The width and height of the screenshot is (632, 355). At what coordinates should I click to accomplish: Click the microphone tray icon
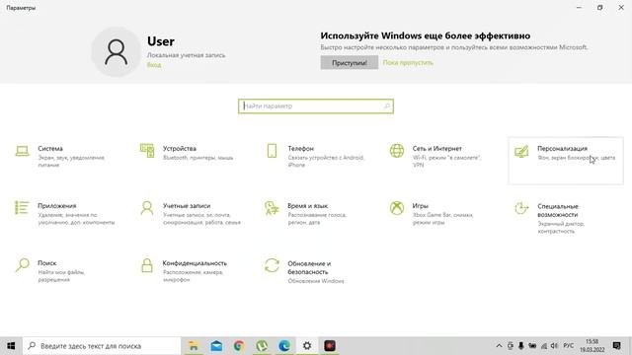521,346
